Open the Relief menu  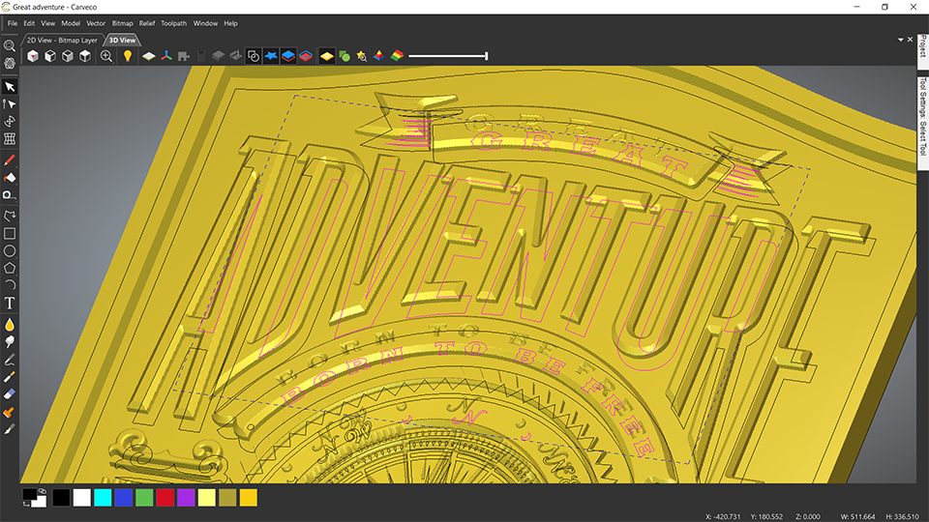pyautogui.click(x=146, y=22)
